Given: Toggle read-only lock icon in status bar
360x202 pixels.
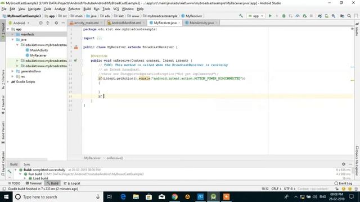Looking at the screenshot, I should point(337,189).
